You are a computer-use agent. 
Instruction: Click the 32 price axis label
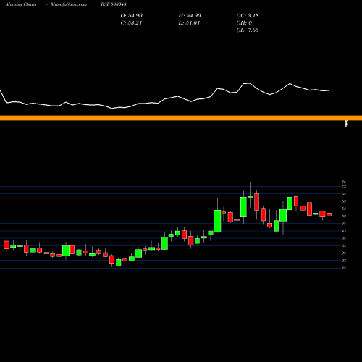tap(344, 245)
